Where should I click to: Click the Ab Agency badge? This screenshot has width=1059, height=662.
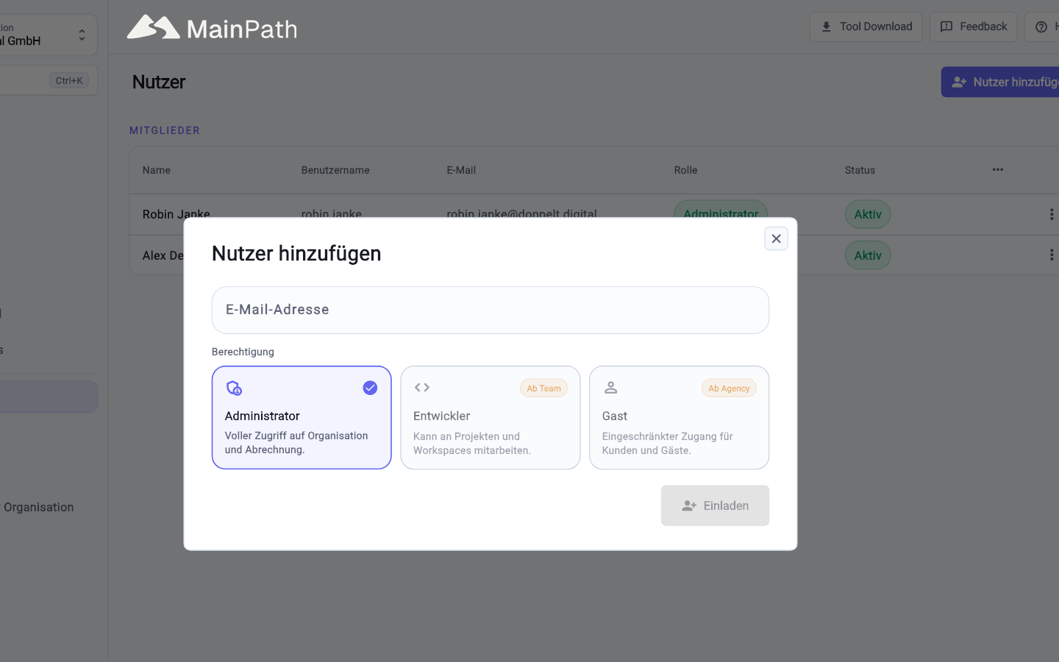click(x=729, y=388)
